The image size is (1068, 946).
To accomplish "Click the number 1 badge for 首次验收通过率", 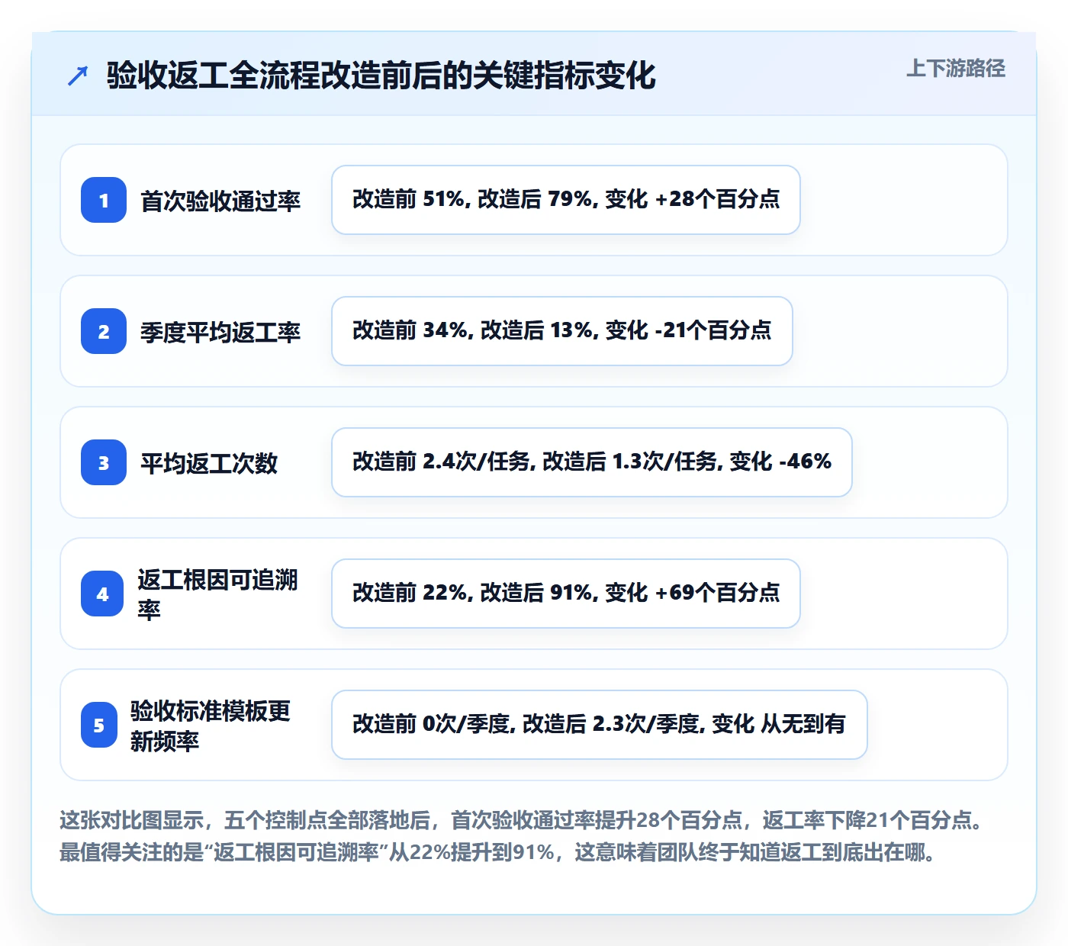I will (104, 200).
